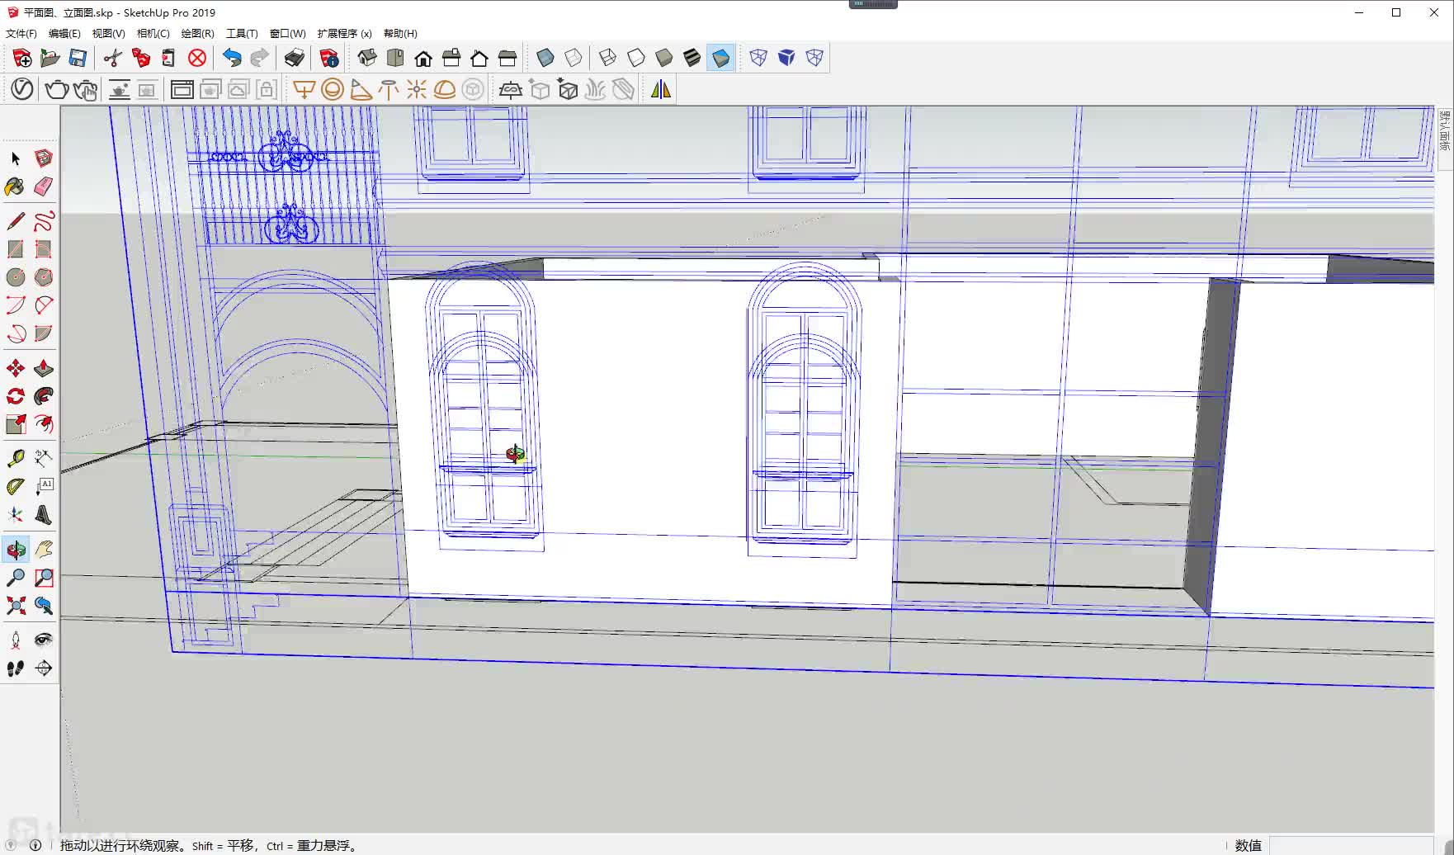Pick the Paint Bucket tool
The width and height of the screenshot is (1454, 855).
click(x=16, y=187)
